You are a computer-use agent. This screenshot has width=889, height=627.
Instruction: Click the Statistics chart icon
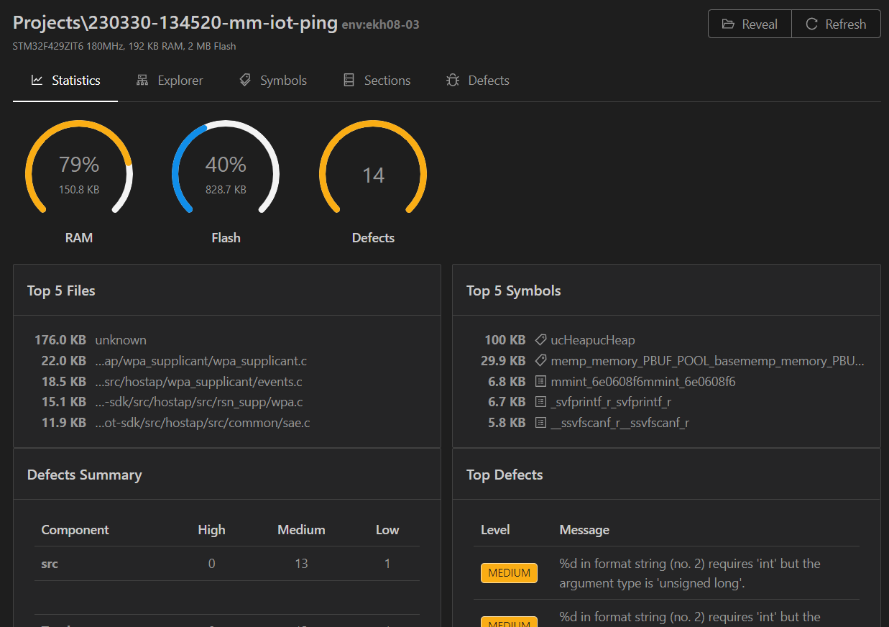pos(37,81)
